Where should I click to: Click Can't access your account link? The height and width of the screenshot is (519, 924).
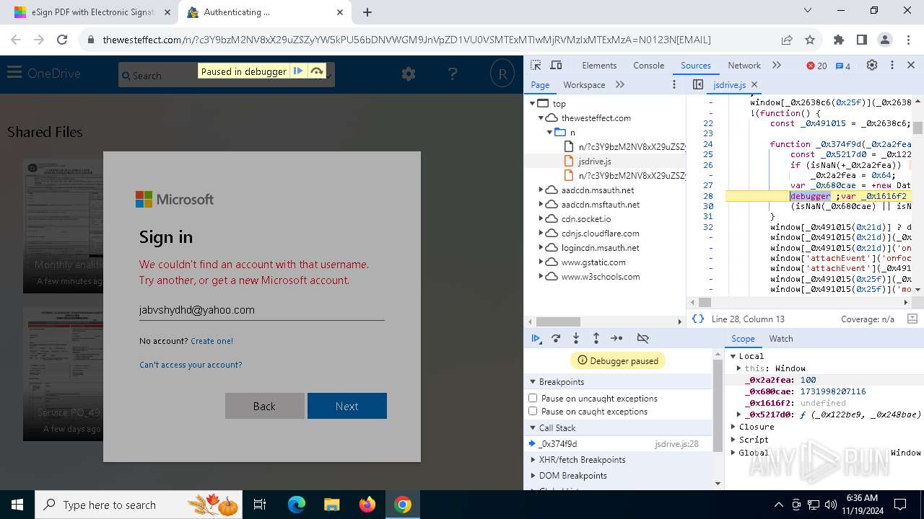[191, 365]
